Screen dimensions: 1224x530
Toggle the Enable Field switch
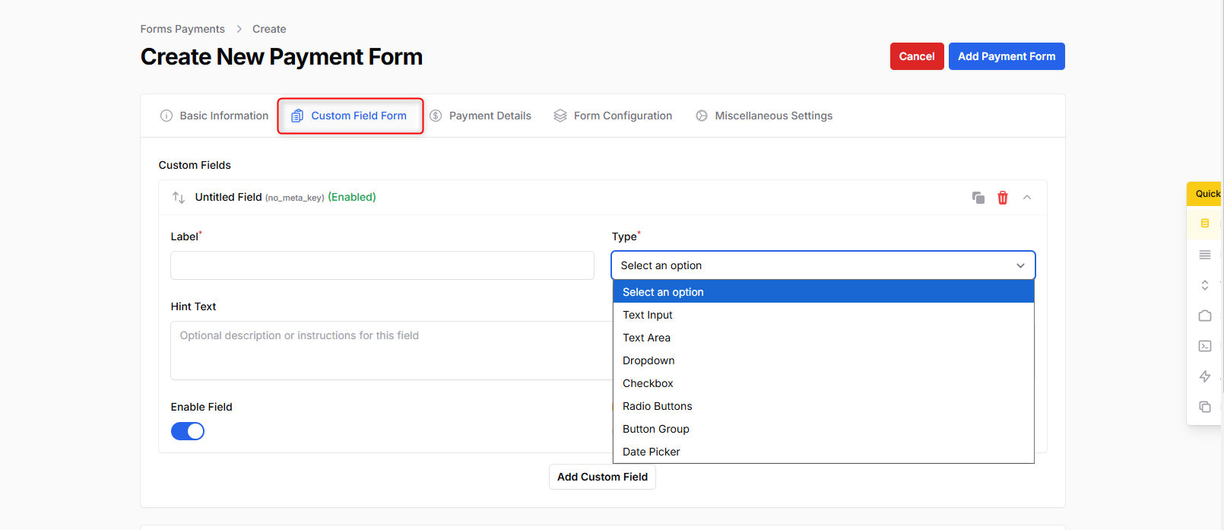pos(188,431)
